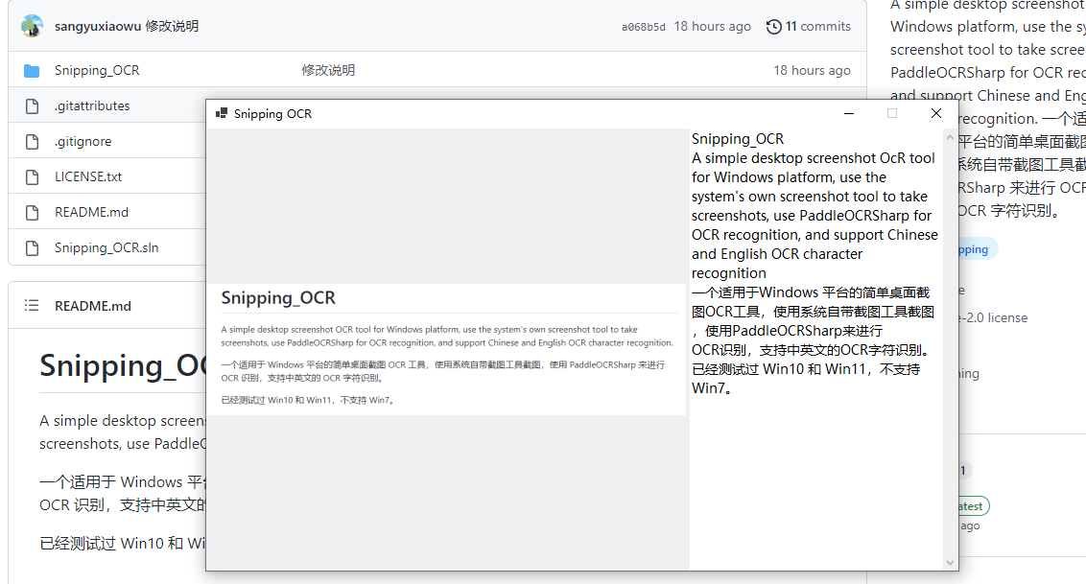Open the .gitignore file

pos(83,141)
